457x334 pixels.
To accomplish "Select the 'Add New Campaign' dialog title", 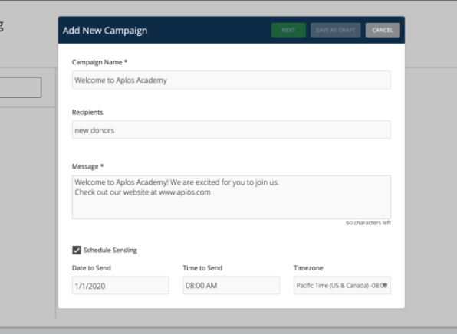I will [x=105, y=31].
